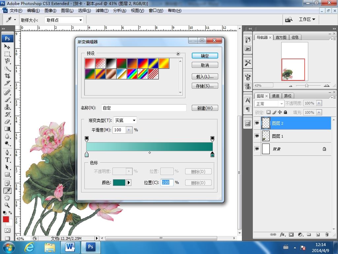Select the Crop tool
This screenshot has width=338, height=254.
pos(7,76)
